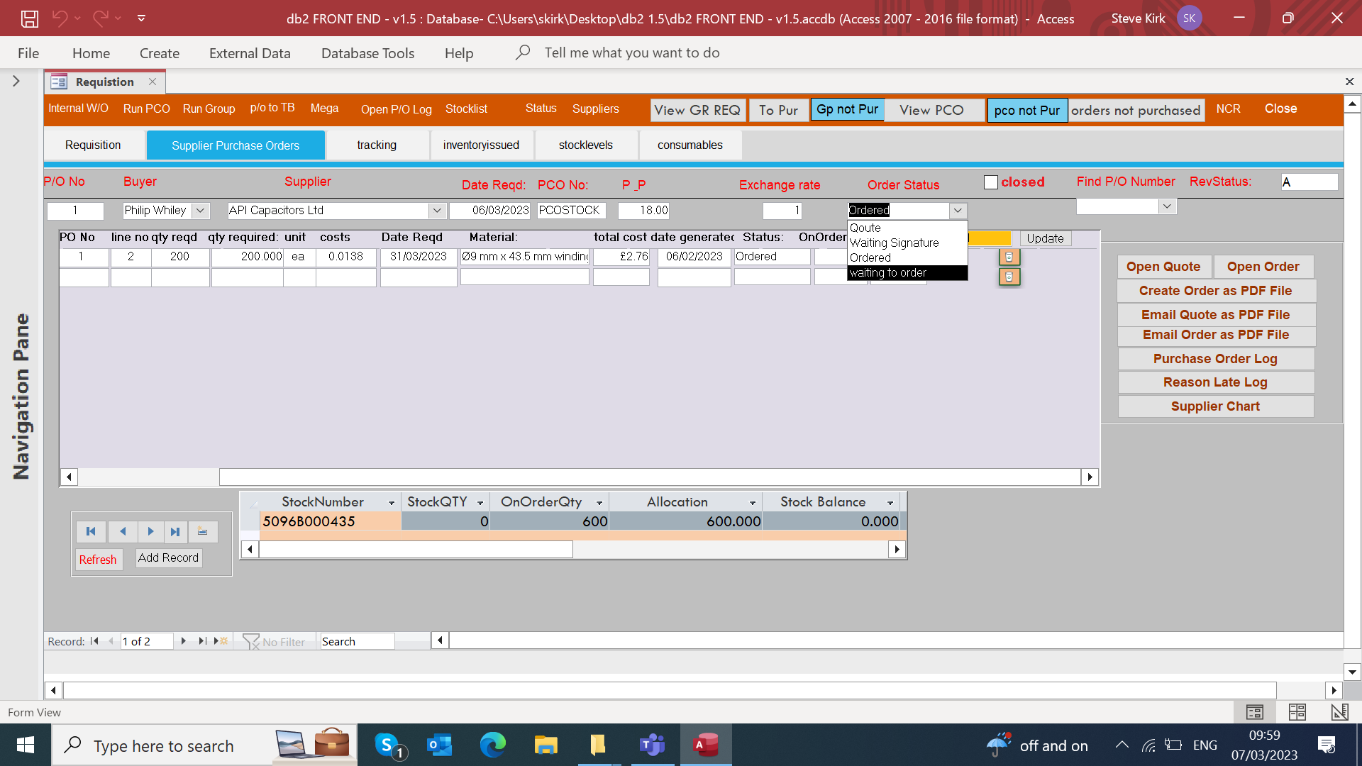Click the orange color box next to Update
1362x766 pixels.
(x=990, y=238)
